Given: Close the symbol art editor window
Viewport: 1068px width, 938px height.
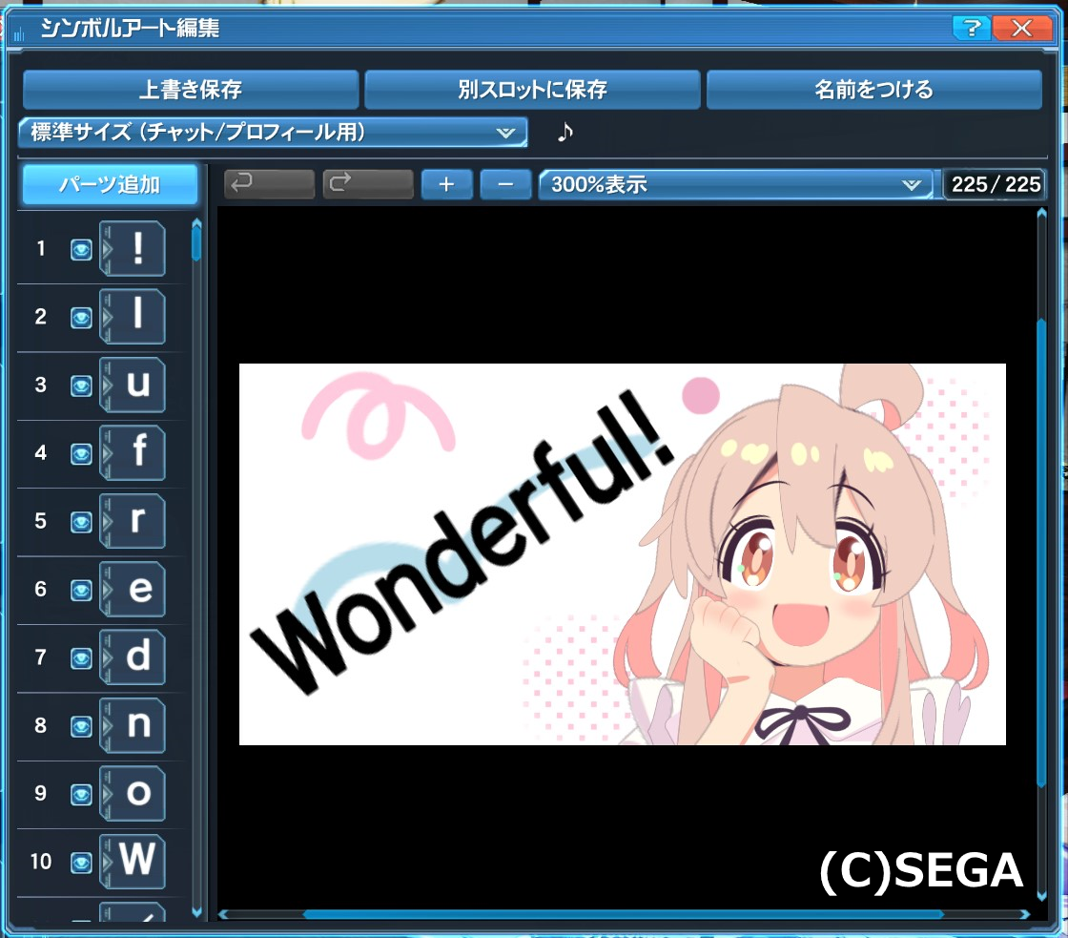Looking at the screenshot, I should point(1022,28).
